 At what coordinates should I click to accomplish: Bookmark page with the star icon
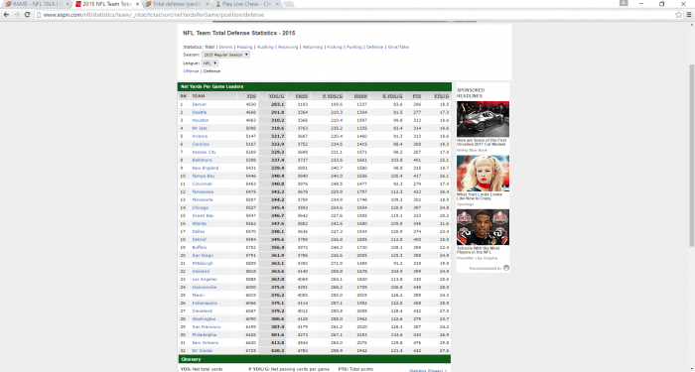pyautogui.click(x=678, y=15)
